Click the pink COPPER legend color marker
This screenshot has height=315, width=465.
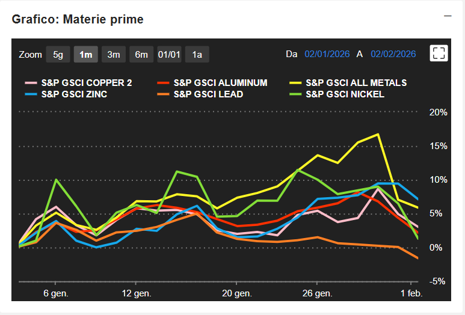30,83
